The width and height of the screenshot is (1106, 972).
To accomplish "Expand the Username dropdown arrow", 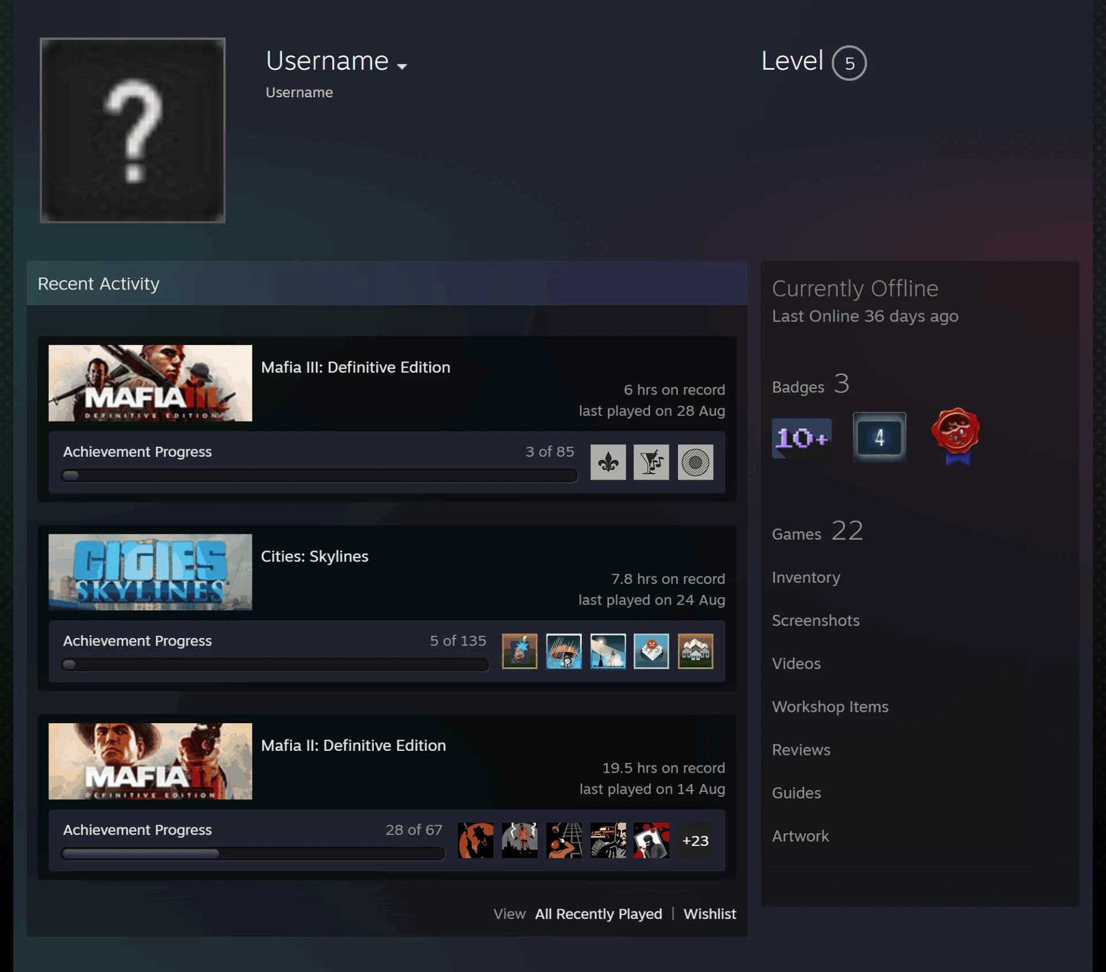I will [402, 66].
